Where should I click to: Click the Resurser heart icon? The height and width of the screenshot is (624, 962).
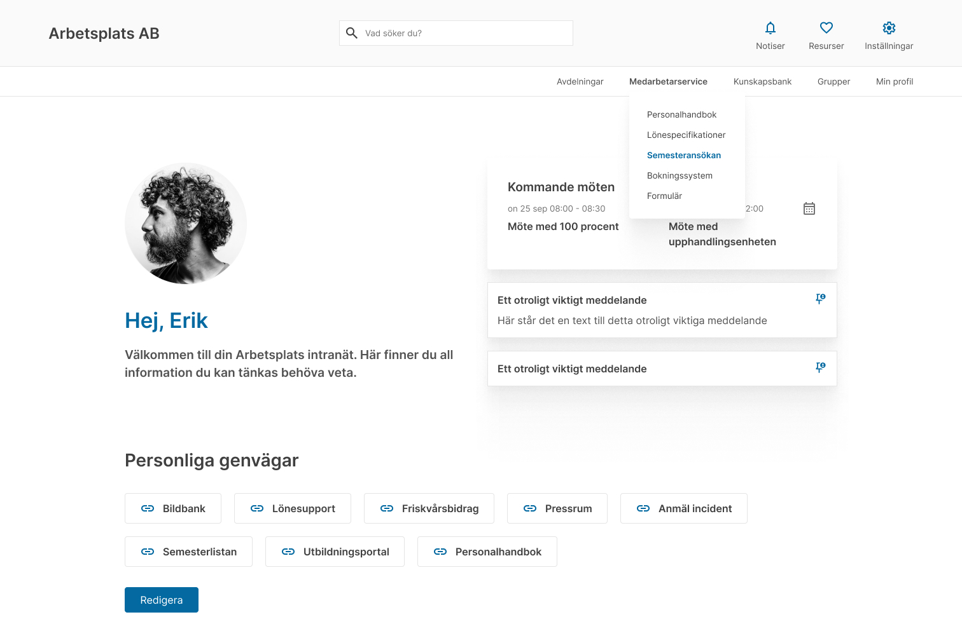(826, 28)
